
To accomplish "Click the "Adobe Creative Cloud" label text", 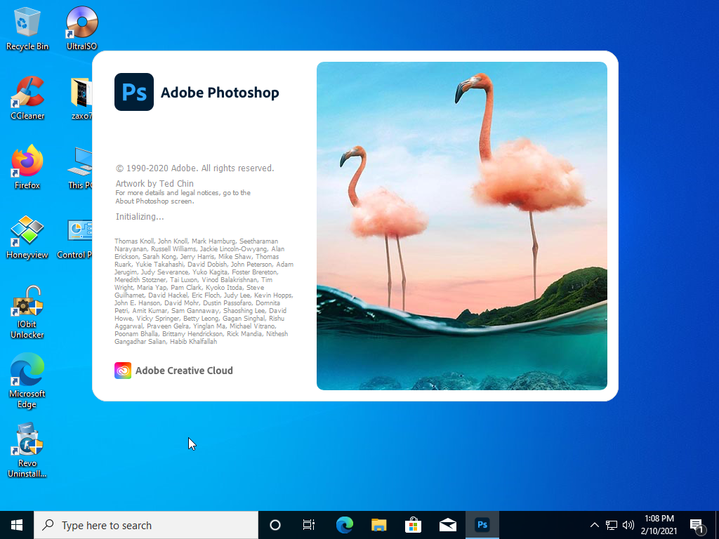I will [184, 371].
